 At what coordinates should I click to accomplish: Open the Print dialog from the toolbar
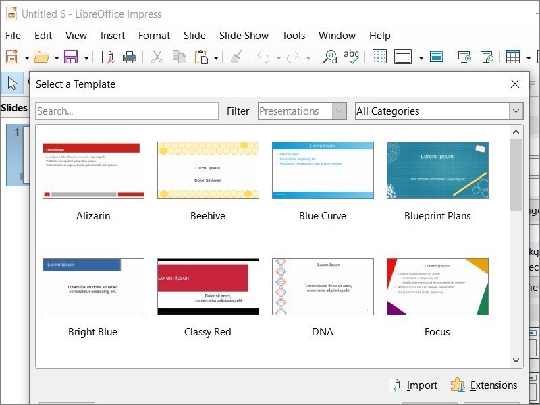[x=128, y=57]
